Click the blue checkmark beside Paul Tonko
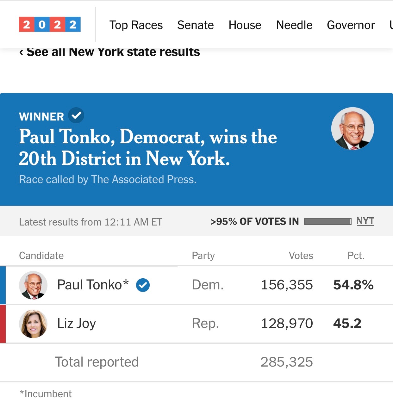Screen dimensions: 393x408 [143, 285]
